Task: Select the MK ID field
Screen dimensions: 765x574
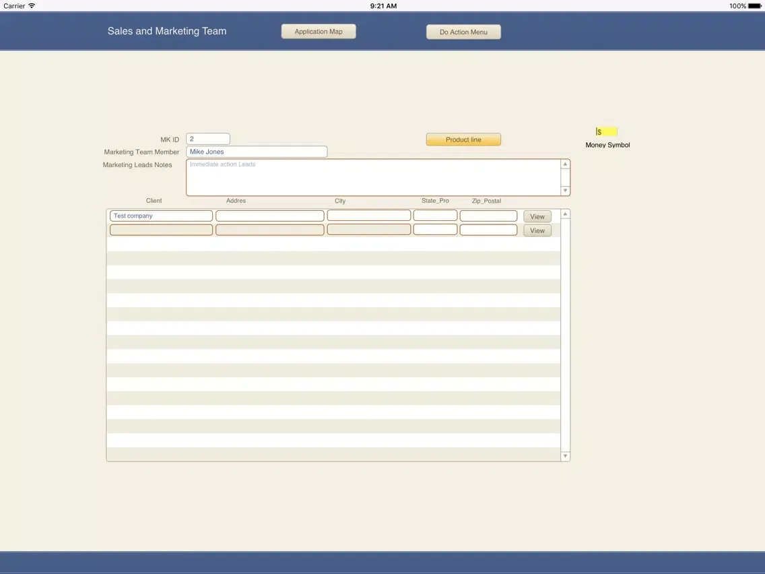Action: click(x=208, y=139)
